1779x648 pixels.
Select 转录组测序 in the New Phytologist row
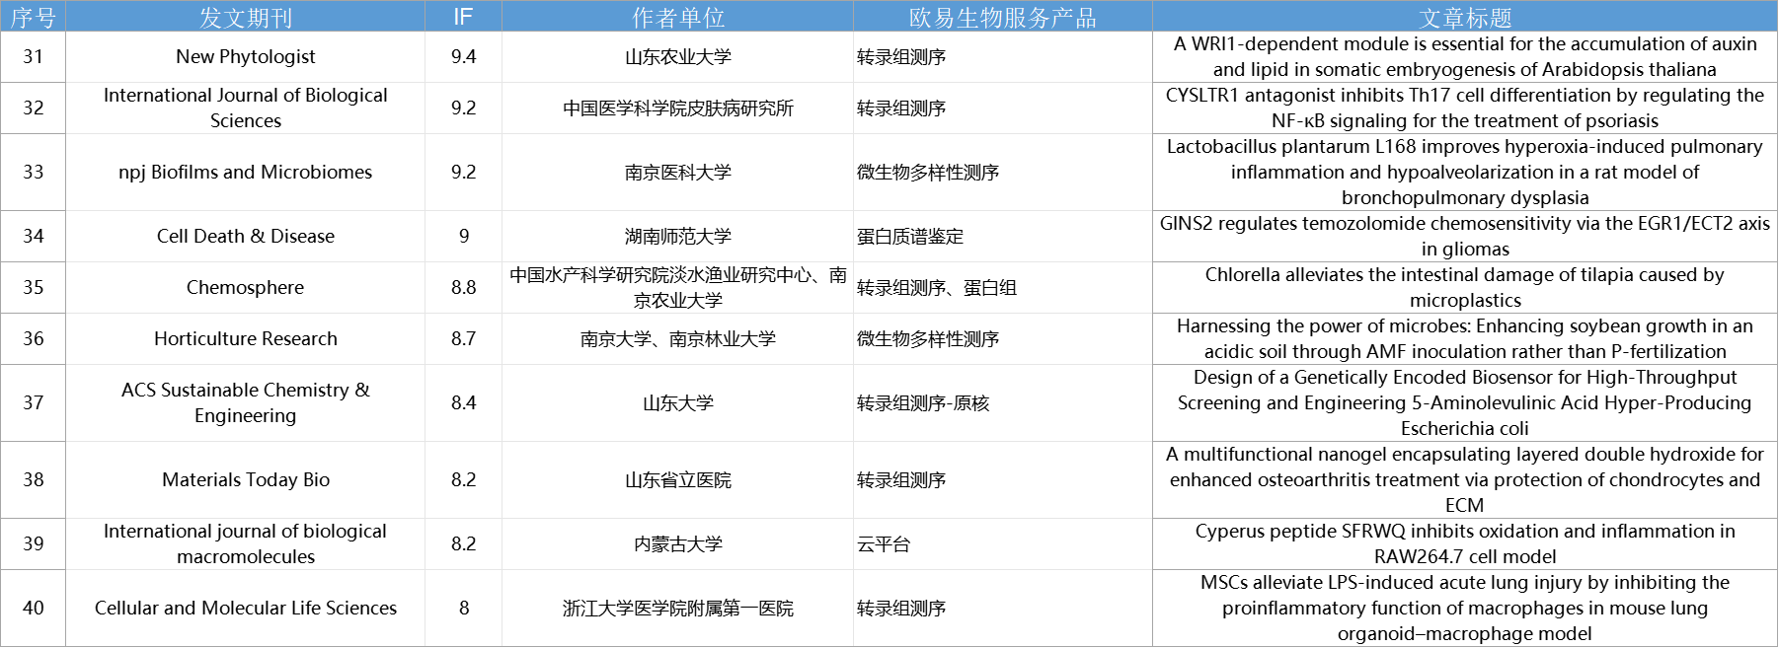1003,57
